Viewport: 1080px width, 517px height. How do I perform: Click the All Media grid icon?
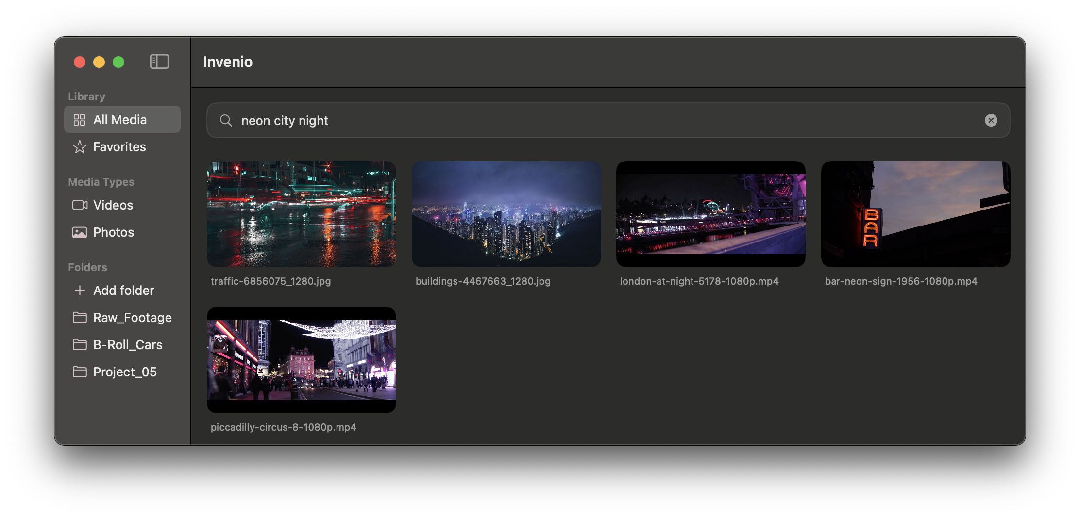[80, 120]
